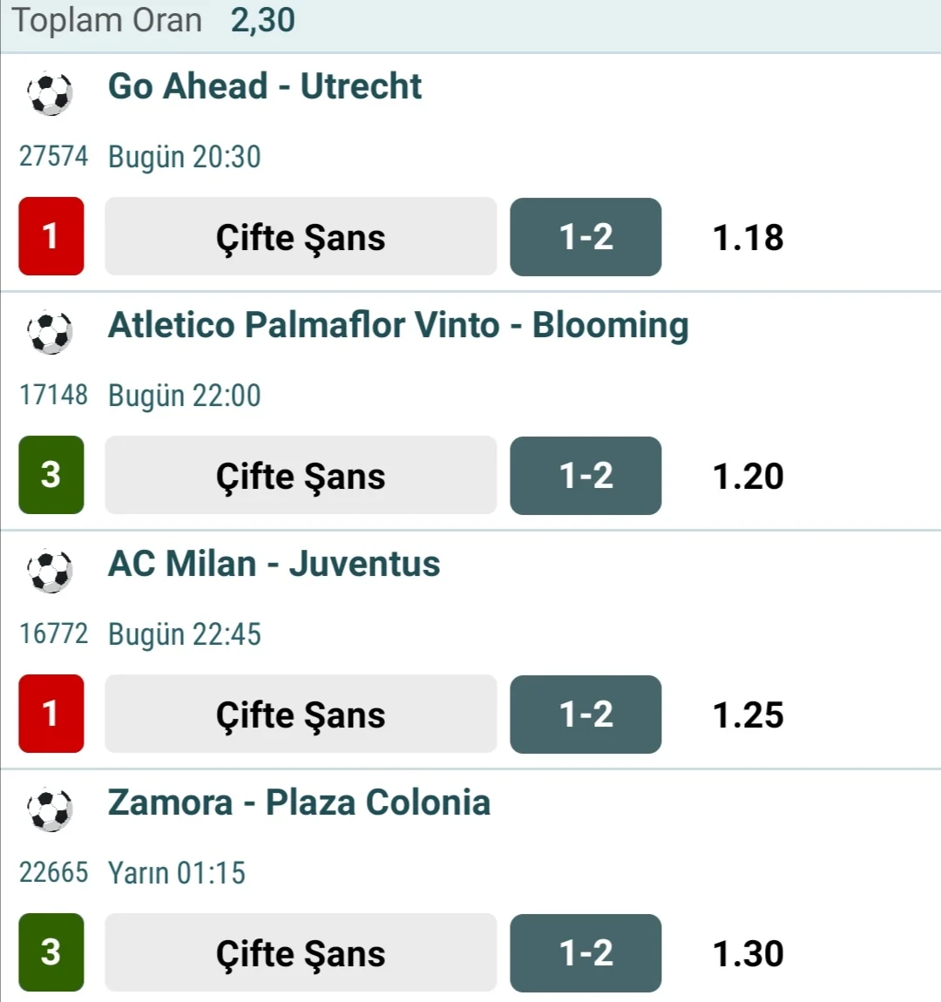This screenshot has height=1002, width=941.
Task: Click soccer ball icon beside Go Ahead - Utrecht
Action: [x=50, y=93]
